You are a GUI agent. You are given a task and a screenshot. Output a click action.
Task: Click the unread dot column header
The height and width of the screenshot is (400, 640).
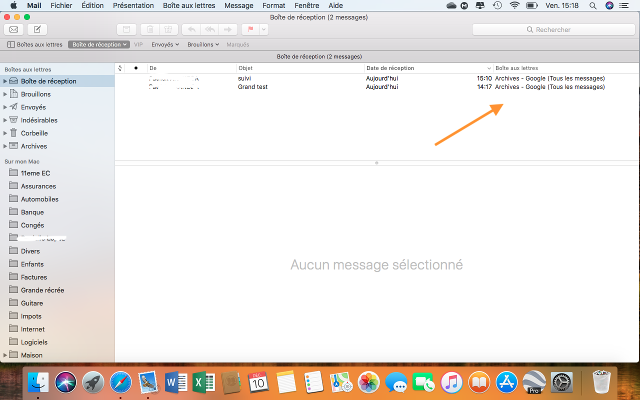click(136, 68)
